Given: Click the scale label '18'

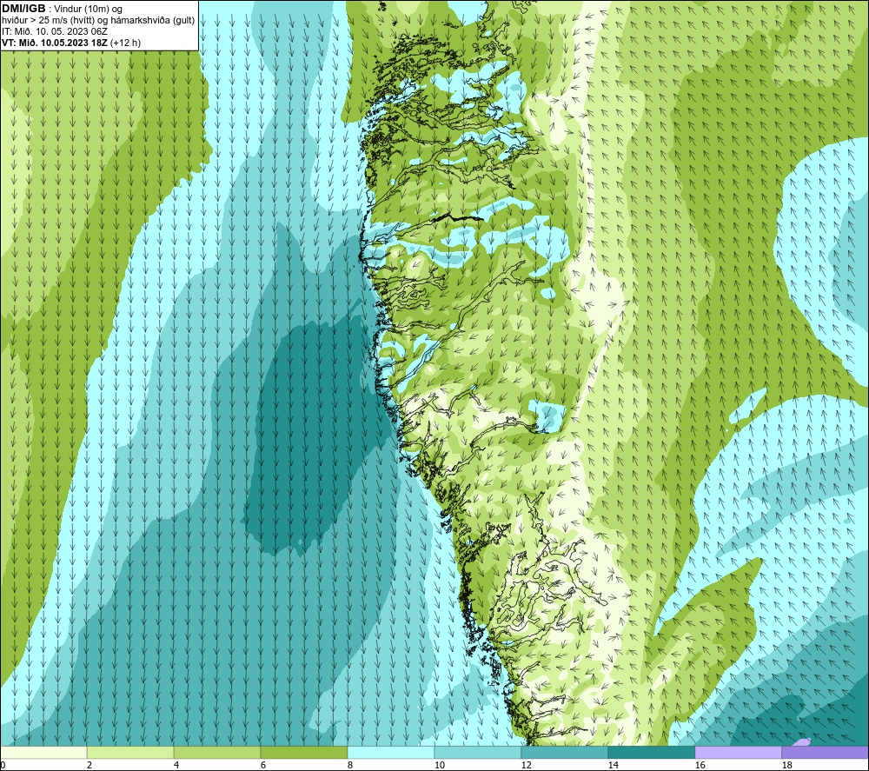Looking at the screenshot, I should point(786,766).
